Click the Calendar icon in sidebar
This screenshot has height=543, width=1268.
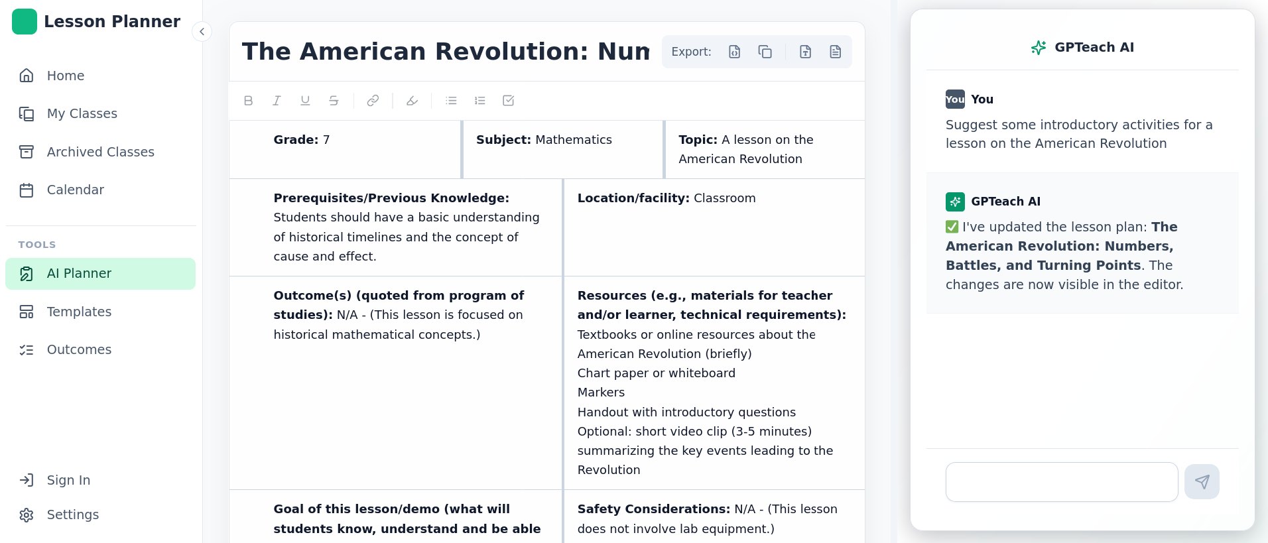[27, 190]
